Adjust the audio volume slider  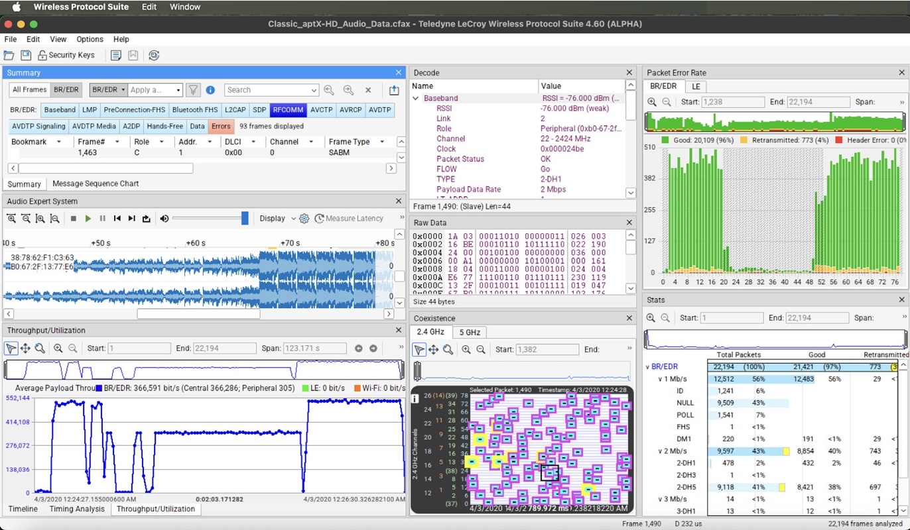(x=245, y=219)
